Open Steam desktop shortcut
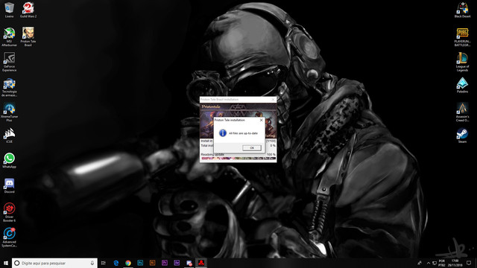The width and height of the screenshot is (477, 268). pos(462,135)
